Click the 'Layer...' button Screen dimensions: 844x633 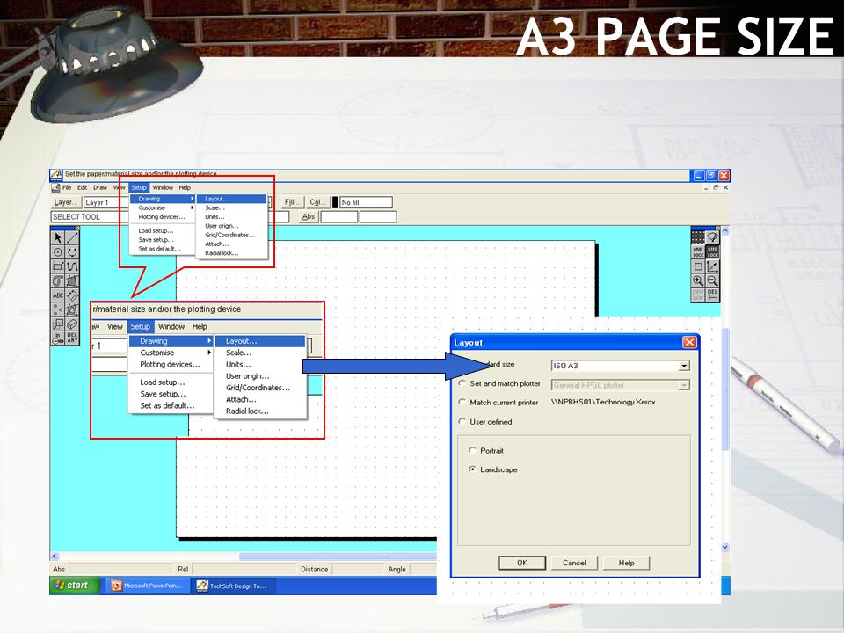click(x=66, y=202)
